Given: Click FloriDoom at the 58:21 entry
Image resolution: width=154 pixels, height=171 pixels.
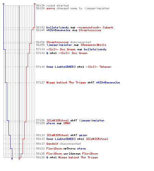Looking at the screenshot, I should tap(54, 148).
